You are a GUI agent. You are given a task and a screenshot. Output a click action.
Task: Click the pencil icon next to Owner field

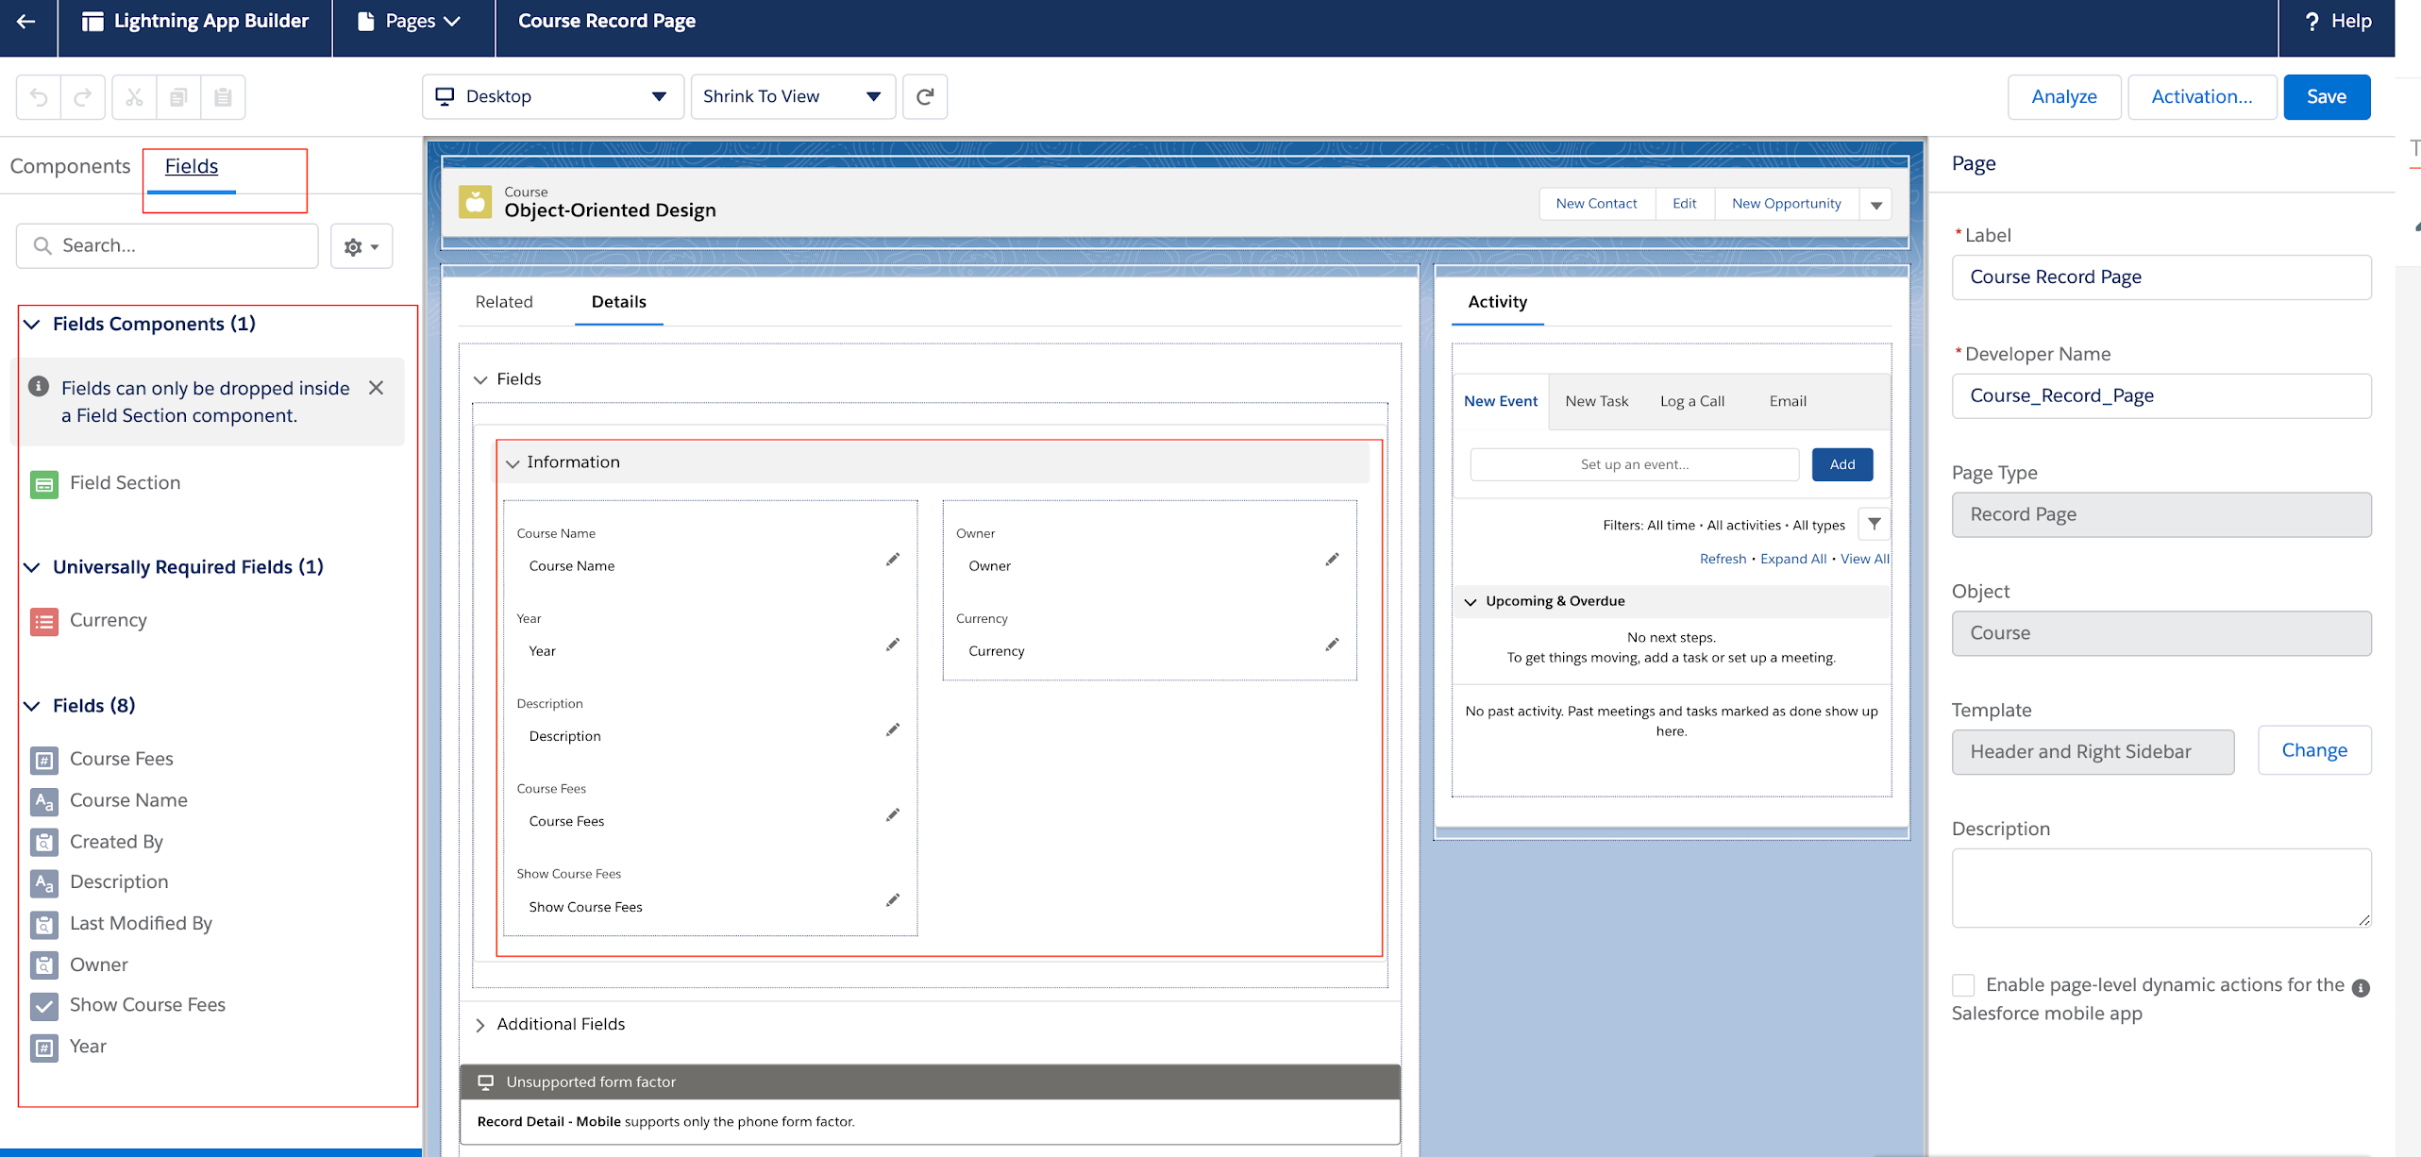[1332, 559]
